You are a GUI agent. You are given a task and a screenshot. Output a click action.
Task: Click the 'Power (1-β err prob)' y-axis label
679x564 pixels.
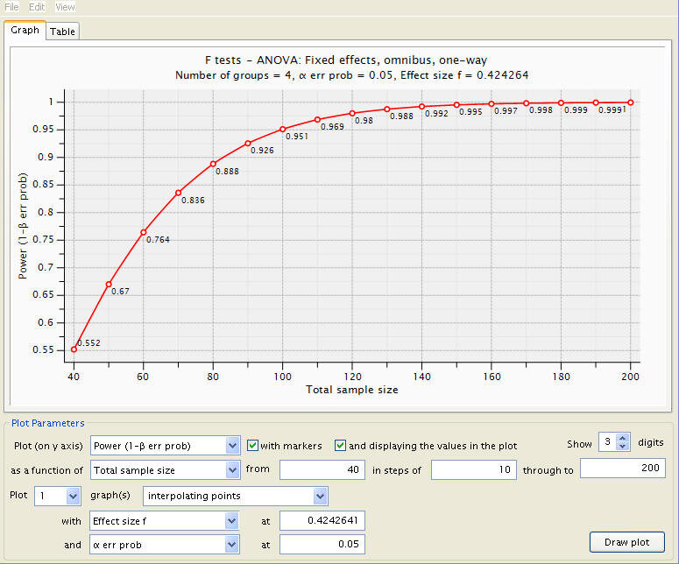click(x=23, y=226)
